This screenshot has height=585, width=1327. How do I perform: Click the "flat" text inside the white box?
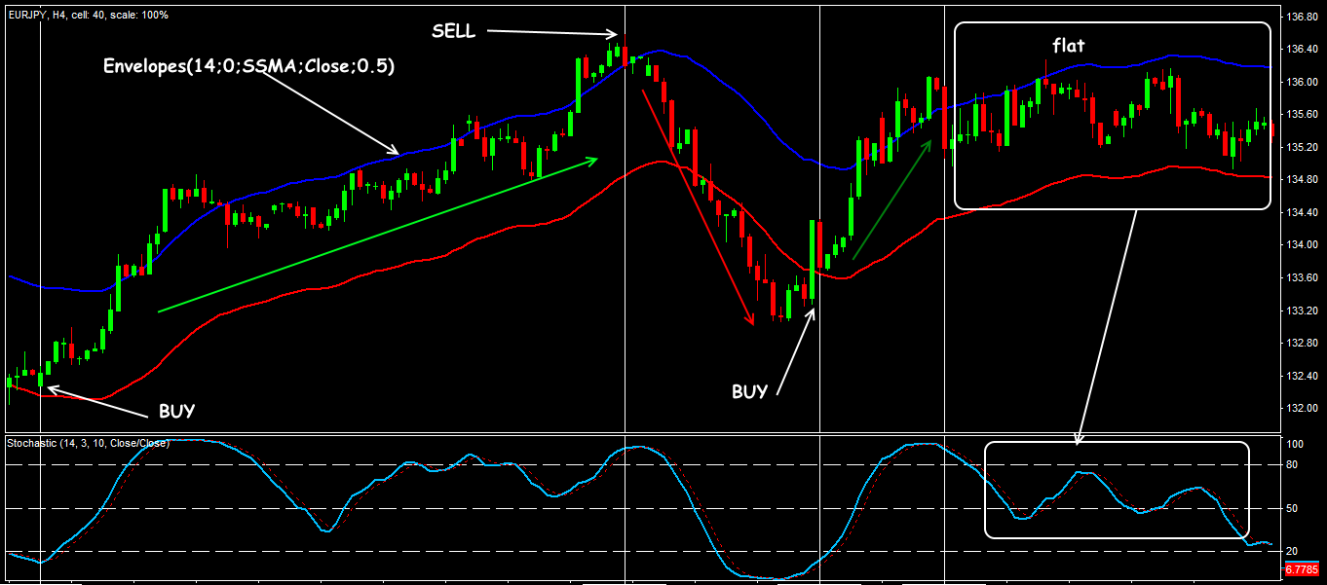click(1068, 46)
